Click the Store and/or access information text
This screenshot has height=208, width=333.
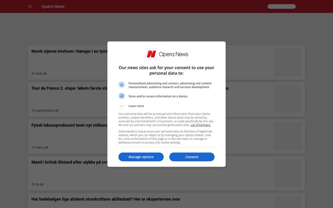[x=158, y=96]
